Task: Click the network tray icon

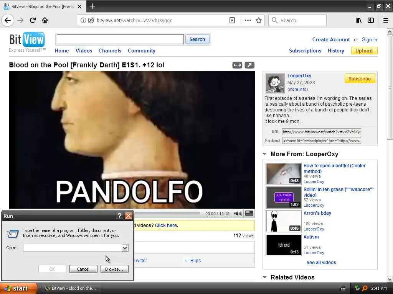Action: pyautogui.click(x=357, y=288)
